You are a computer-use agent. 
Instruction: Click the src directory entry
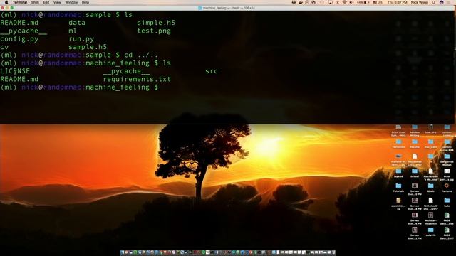[x=212, y=71]
